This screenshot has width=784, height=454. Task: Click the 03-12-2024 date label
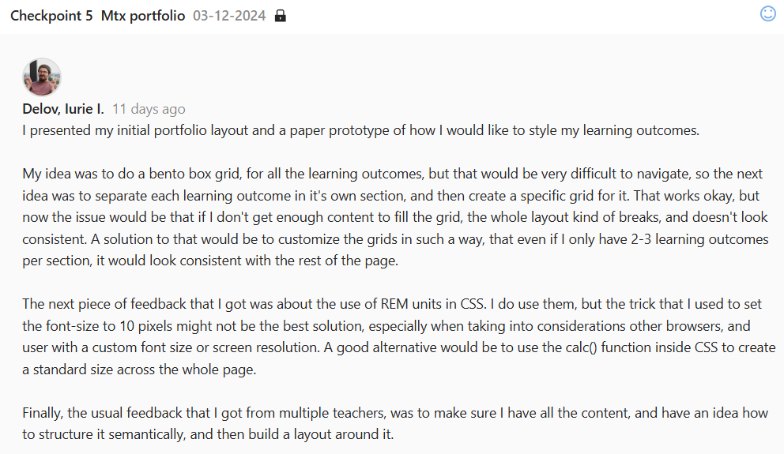coord(228,17)
